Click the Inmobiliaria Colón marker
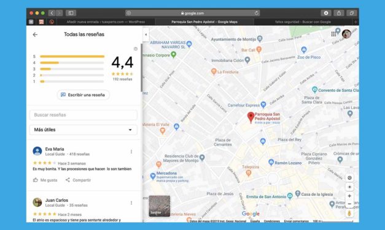 click(x=247, y=60)
